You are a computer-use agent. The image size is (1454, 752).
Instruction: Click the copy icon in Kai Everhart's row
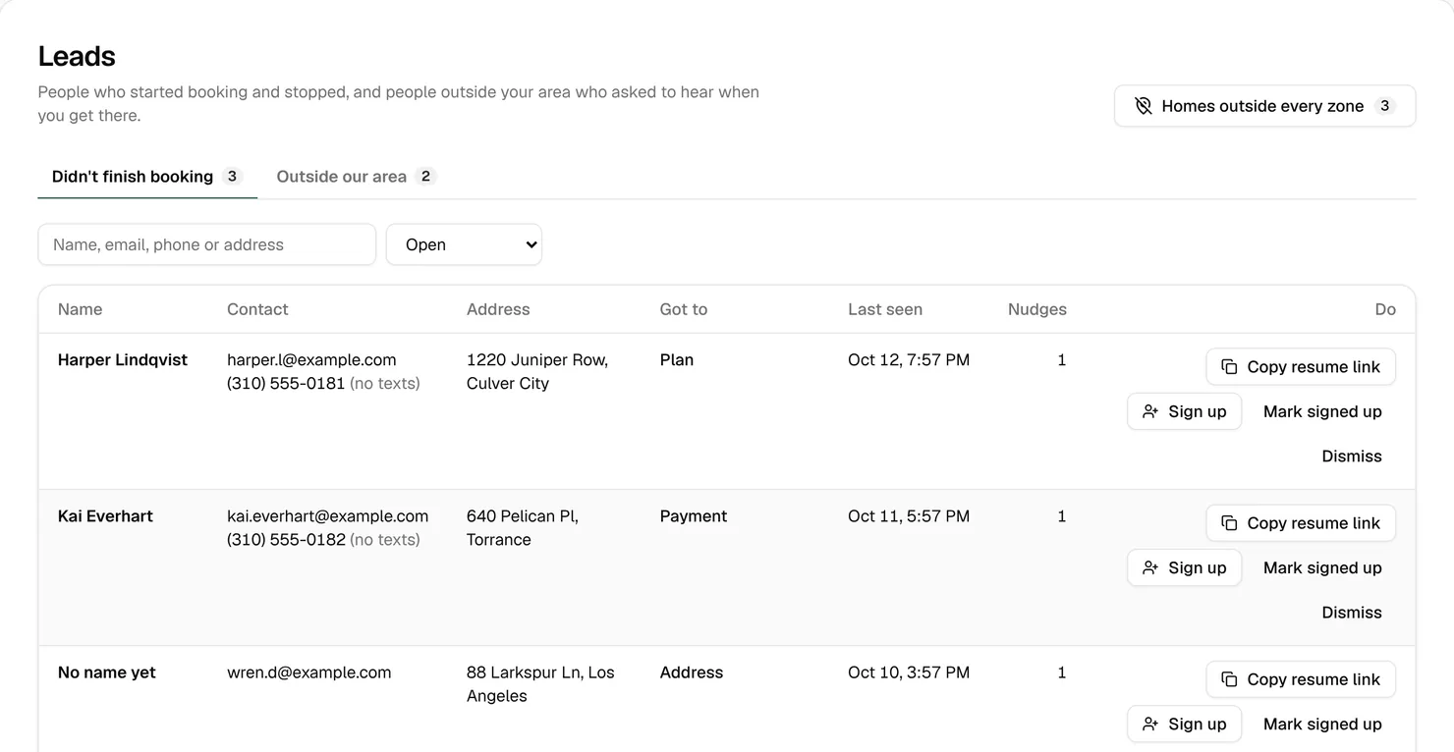click(1229, 523)
